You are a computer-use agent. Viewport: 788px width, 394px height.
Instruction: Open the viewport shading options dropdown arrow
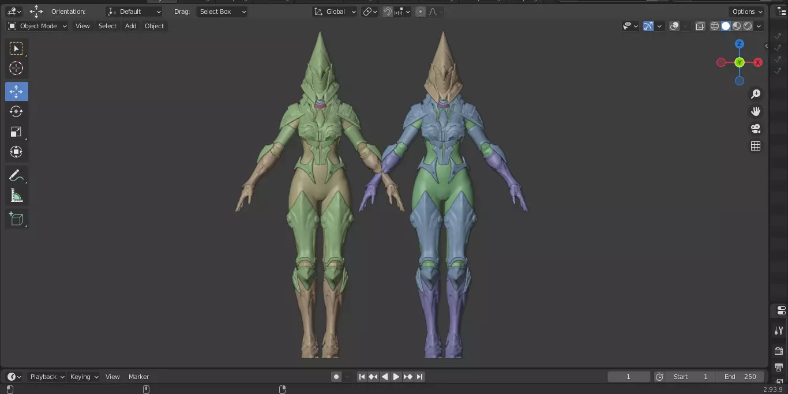pyautogui.click(x=759, y=26)
